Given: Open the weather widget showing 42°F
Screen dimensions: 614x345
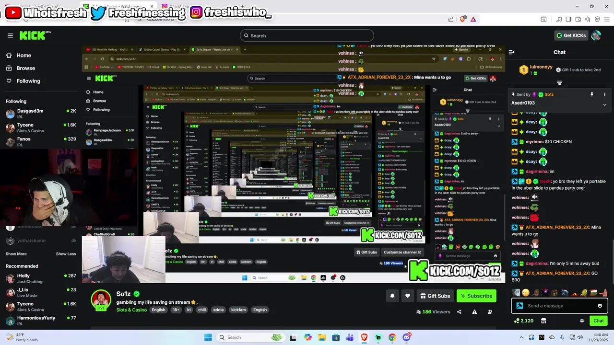Looking at the screenshot, I should tap(21, 337).
